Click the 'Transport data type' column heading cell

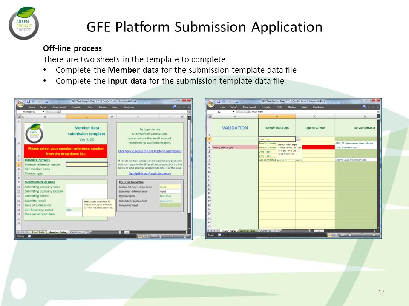coord(277,128)
